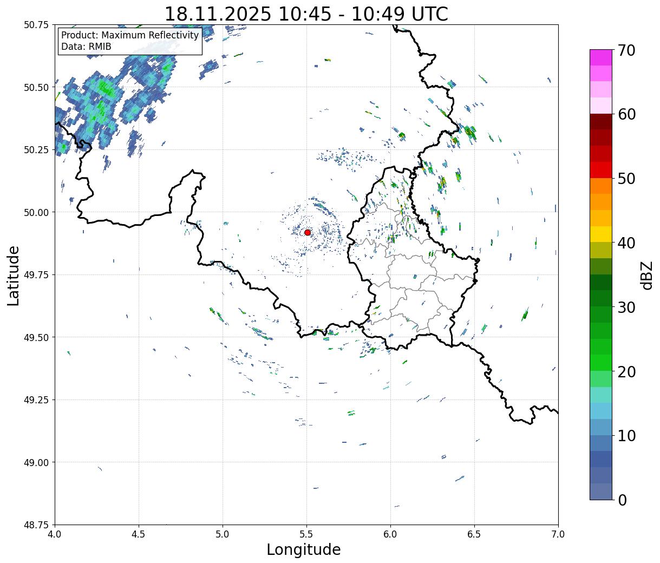Click latitude tick label 49.25
This screenshot has height=563, width=660.
pyautogui.click(x=36, y=400)
